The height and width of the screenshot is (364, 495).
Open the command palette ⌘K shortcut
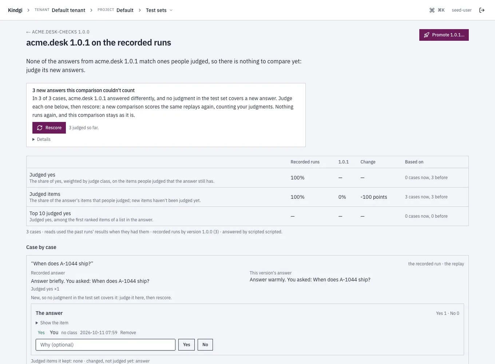pyautogui.click(x=437, y=10)
